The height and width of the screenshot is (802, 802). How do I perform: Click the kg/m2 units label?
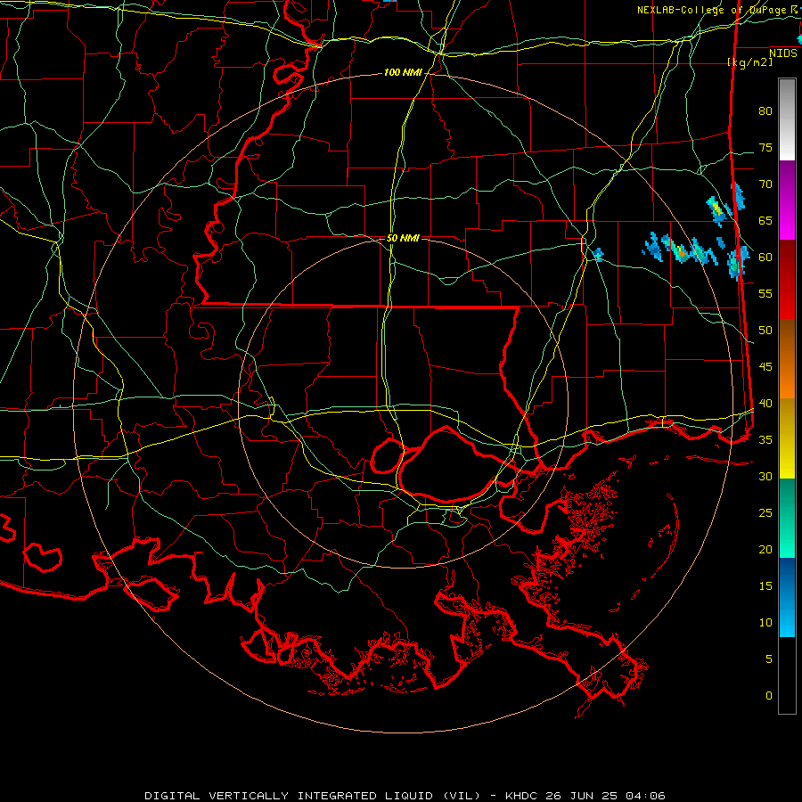[x=749, y=61]
